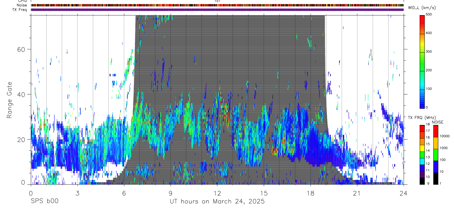
Task: Click the '21' UT hour tick label
Action: point(357,193)
